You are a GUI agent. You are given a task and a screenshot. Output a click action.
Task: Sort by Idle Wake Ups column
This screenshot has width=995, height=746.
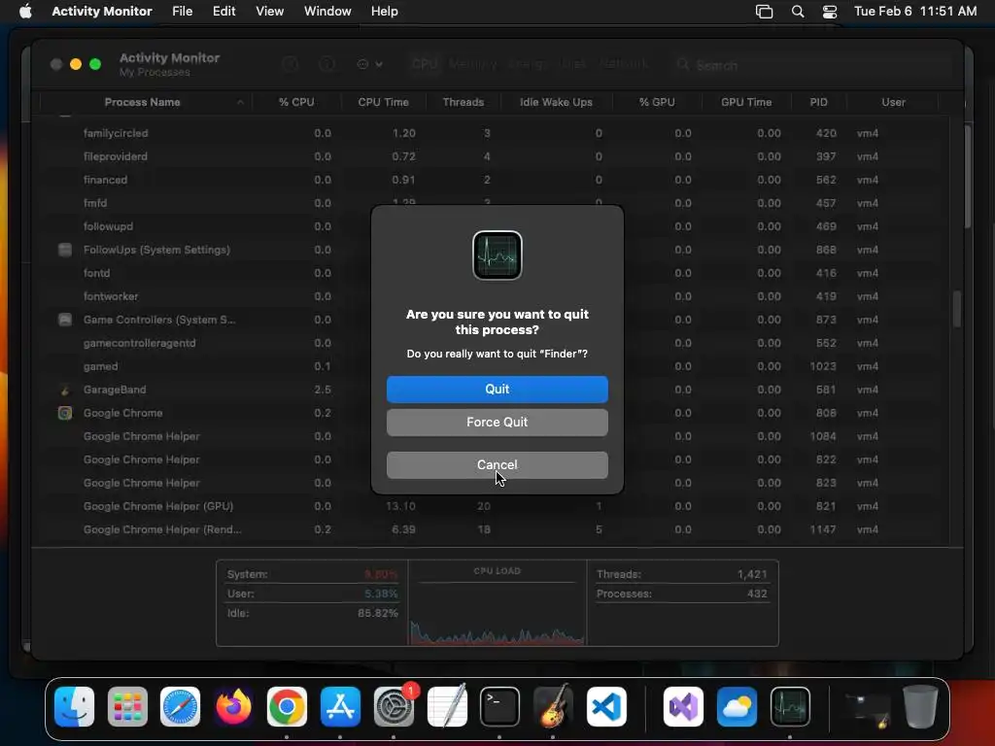coord(556,102)
